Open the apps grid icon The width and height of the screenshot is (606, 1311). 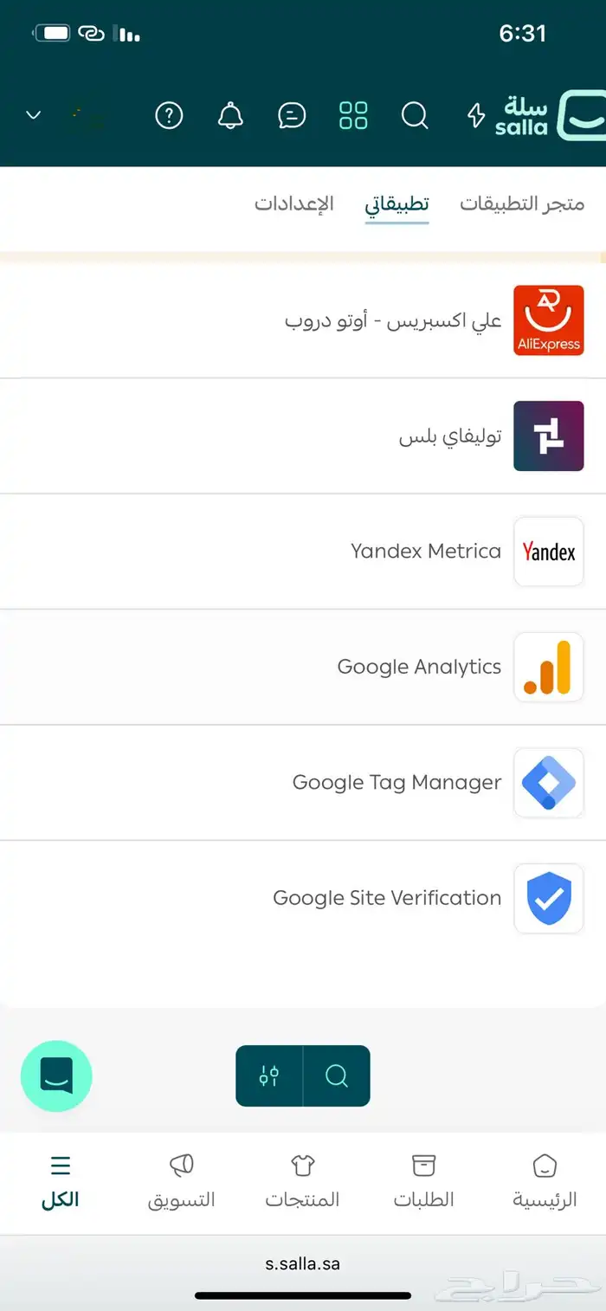353,115
